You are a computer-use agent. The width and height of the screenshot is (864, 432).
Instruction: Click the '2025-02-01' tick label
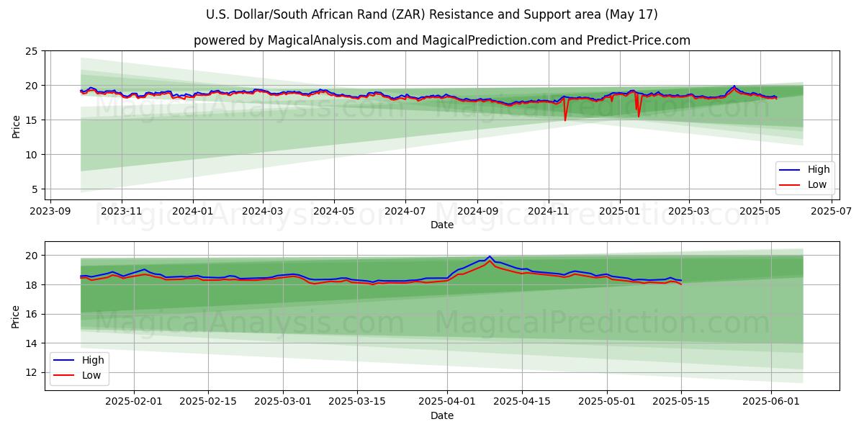pos(134,402)
